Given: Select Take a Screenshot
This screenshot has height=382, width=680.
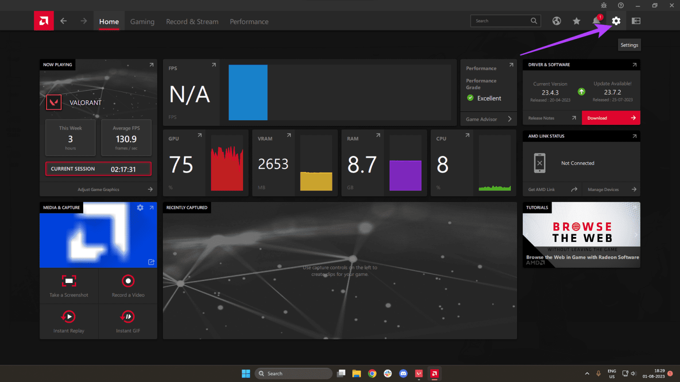Looking at the screenshot, I should coord(69,286).
